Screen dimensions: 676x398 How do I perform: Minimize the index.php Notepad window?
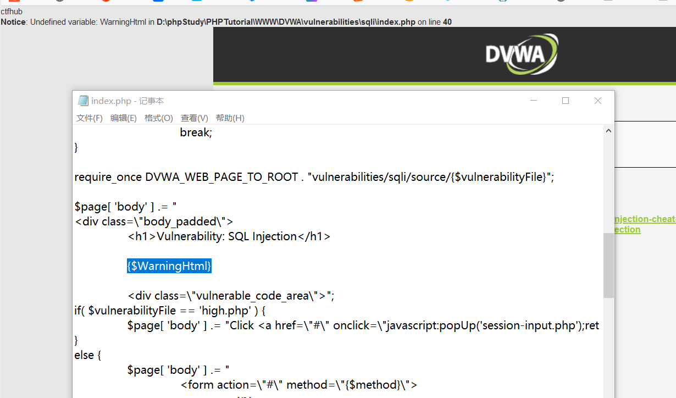[533, 101]
